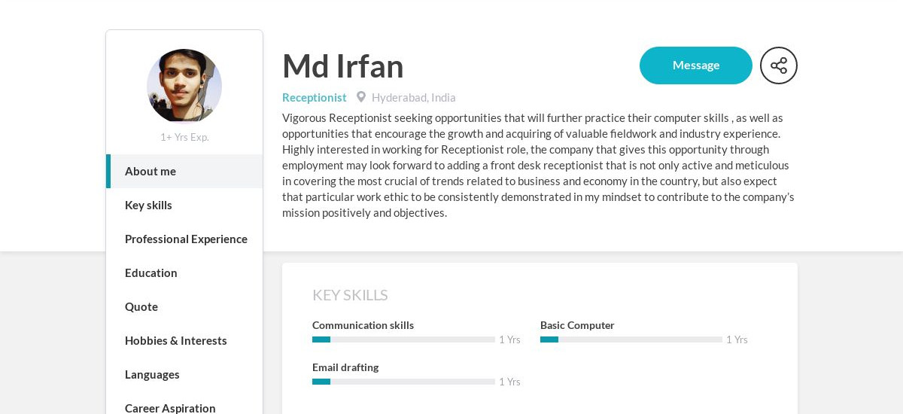Click the share icon button
Viewport: 903px width, 414px height.
click(779, 65)
